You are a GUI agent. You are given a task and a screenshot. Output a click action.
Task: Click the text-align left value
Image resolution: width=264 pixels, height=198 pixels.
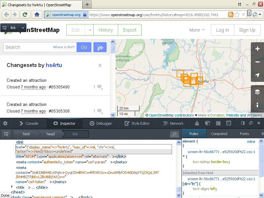pyautogui.click(x=213, y=189)
